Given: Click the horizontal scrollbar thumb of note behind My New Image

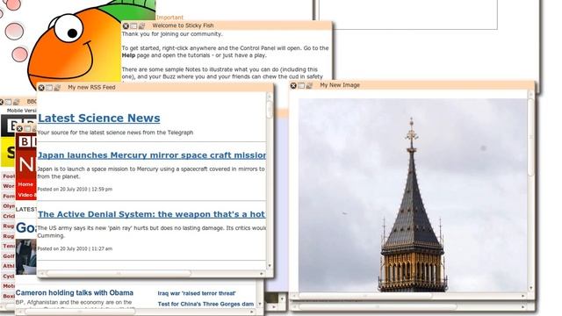Looking at the screenshot, I should (378, 306).
